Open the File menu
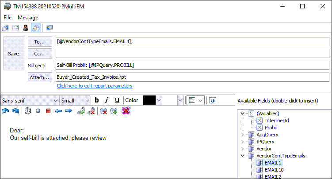 coord(8,18)
